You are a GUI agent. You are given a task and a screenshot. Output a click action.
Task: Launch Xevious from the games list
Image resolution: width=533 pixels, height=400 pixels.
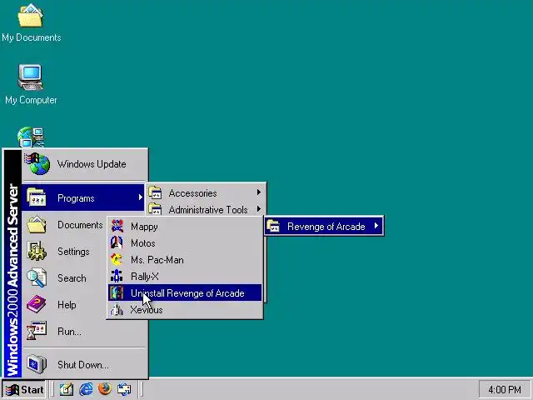pyautogui.click(x=185, y=309)
